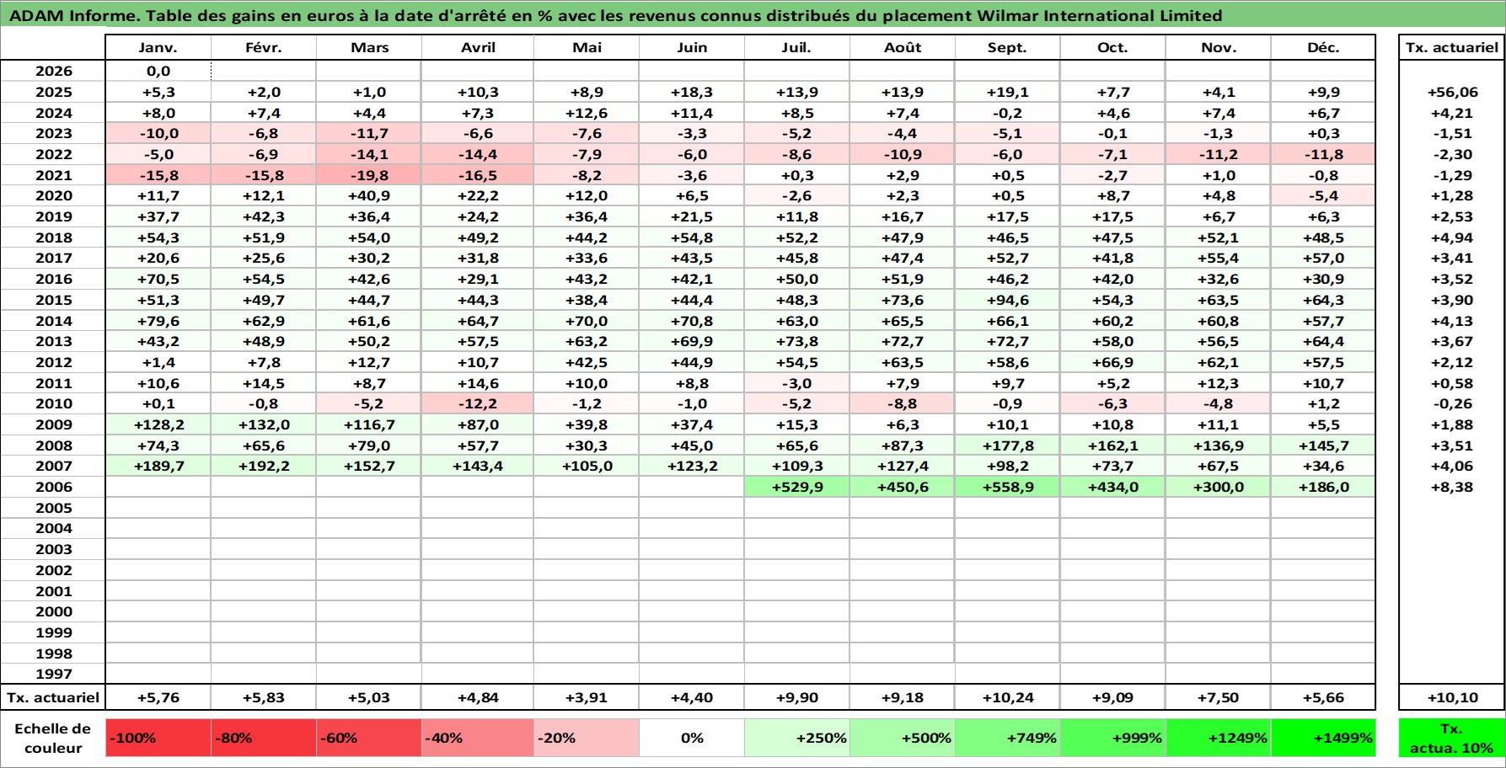
Task: Click the September actuarial rate '+10,24'
Action: pyautogui.click(x=1008, y=697)
